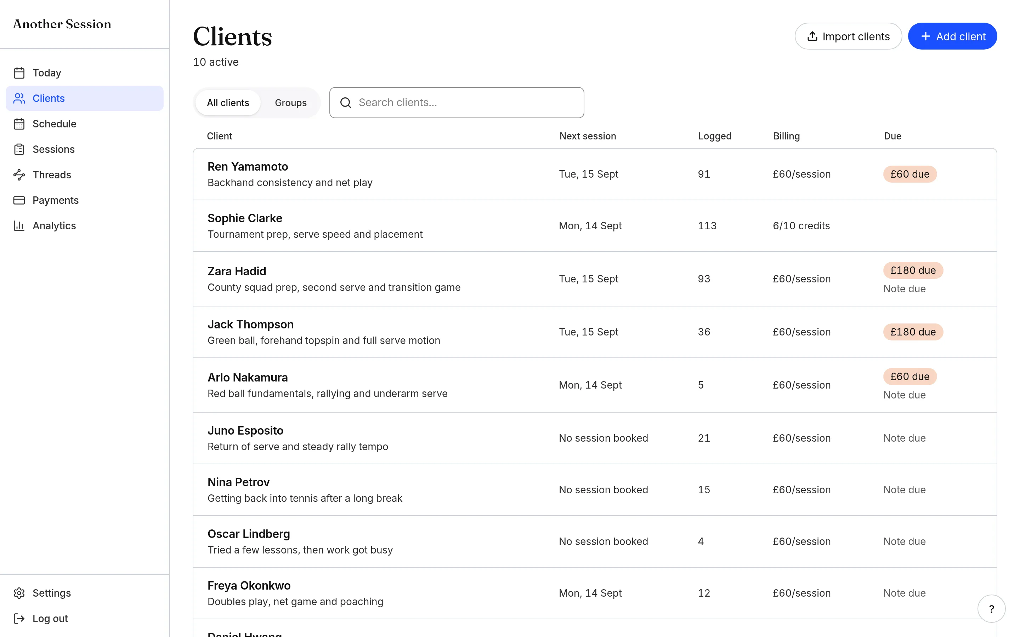Image resolution: width=1020 pixels, height=637 pixels.
Task: Select the Log out option
Action: [84, 619]
